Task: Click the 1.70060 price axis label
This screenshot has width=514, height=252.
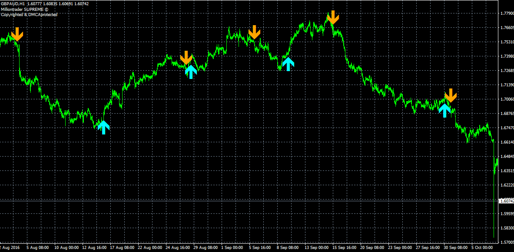Action: 507,99
